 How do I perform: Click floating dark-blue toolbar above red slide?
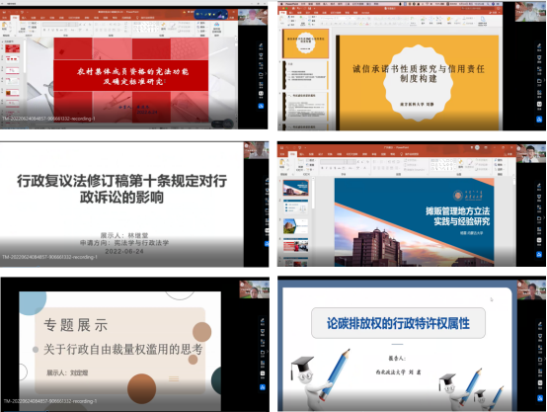click(211, 14)
